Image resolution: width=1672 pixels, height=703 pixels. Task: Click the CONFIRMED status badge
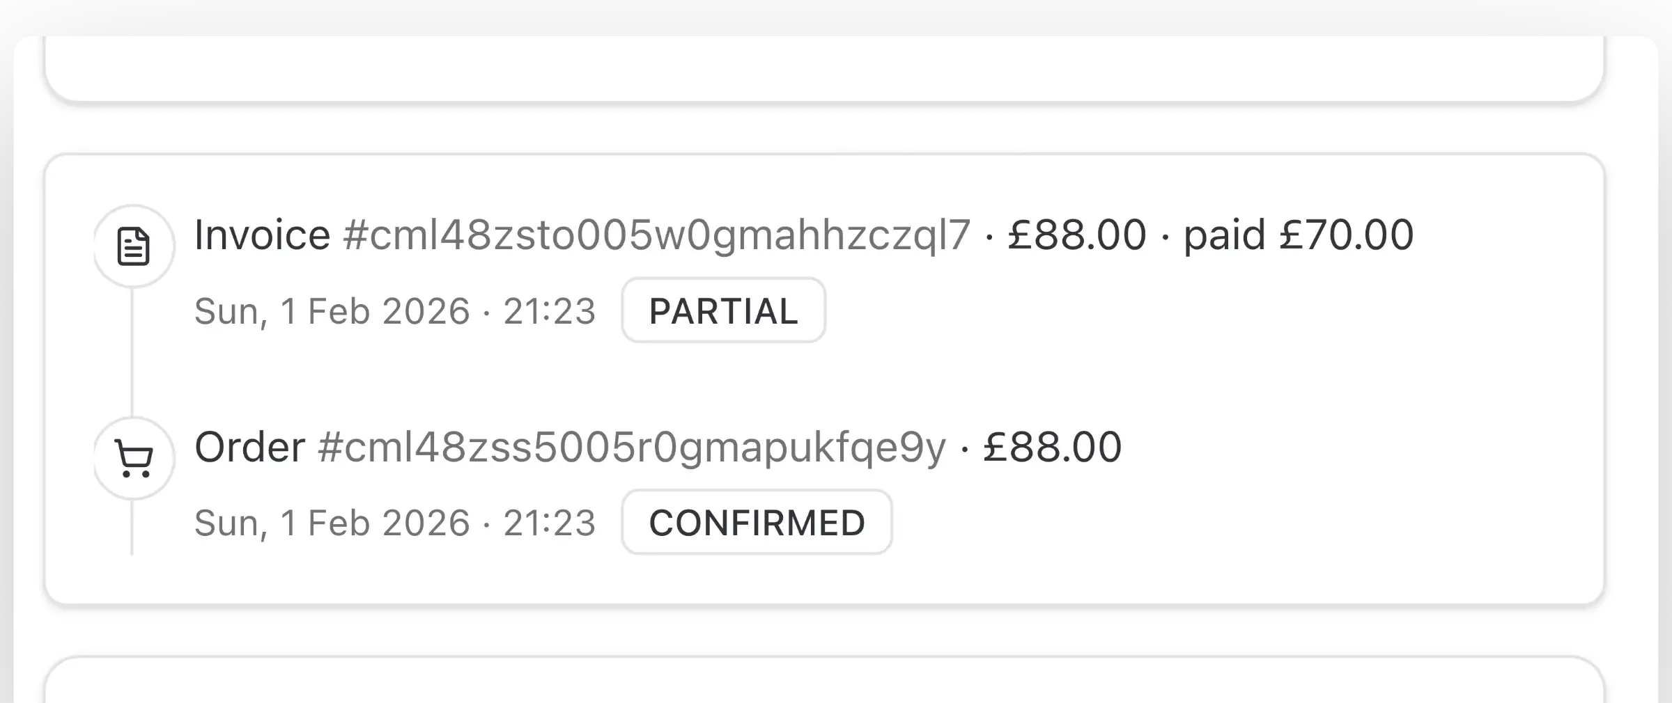pyautogui.click(x=757, y=523)
